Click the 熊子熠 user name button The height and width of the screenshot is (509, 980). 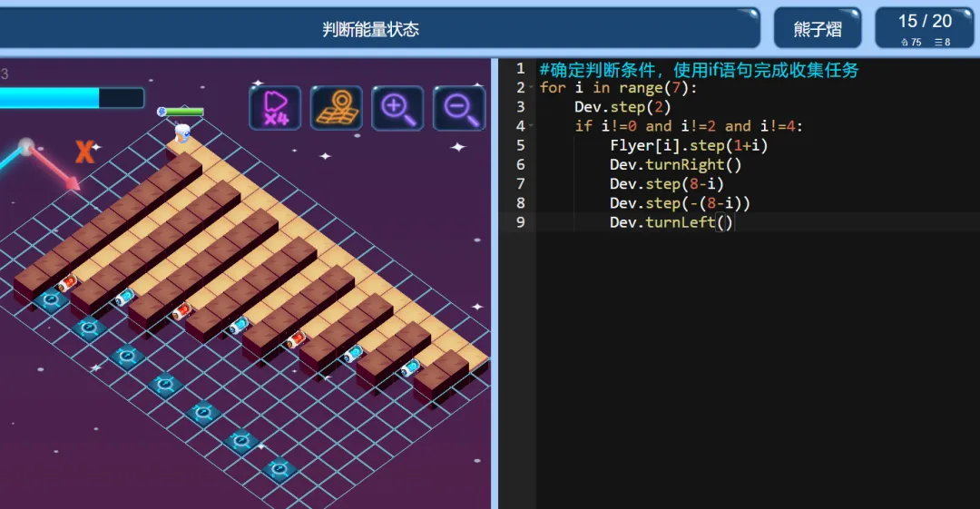[818, 29]
